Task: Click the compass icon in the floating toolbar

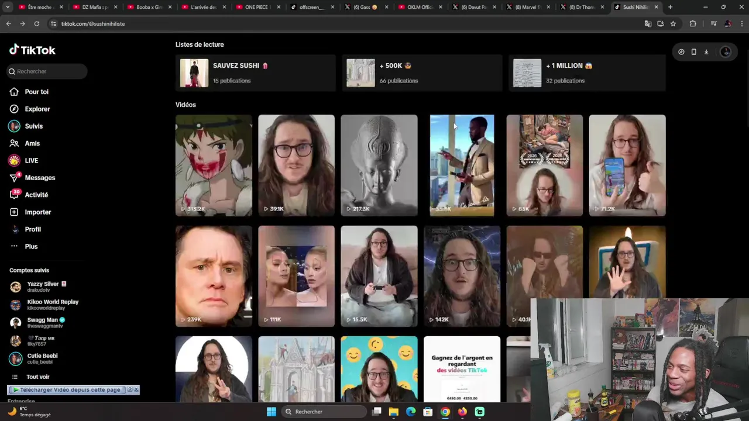Action: point(681,51)
